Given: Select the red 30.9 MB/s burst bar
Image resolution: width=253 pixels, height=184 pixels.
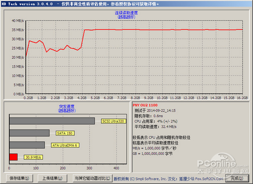Looking at the screenshot, I should pyautogui.click(x=14, y=157).
